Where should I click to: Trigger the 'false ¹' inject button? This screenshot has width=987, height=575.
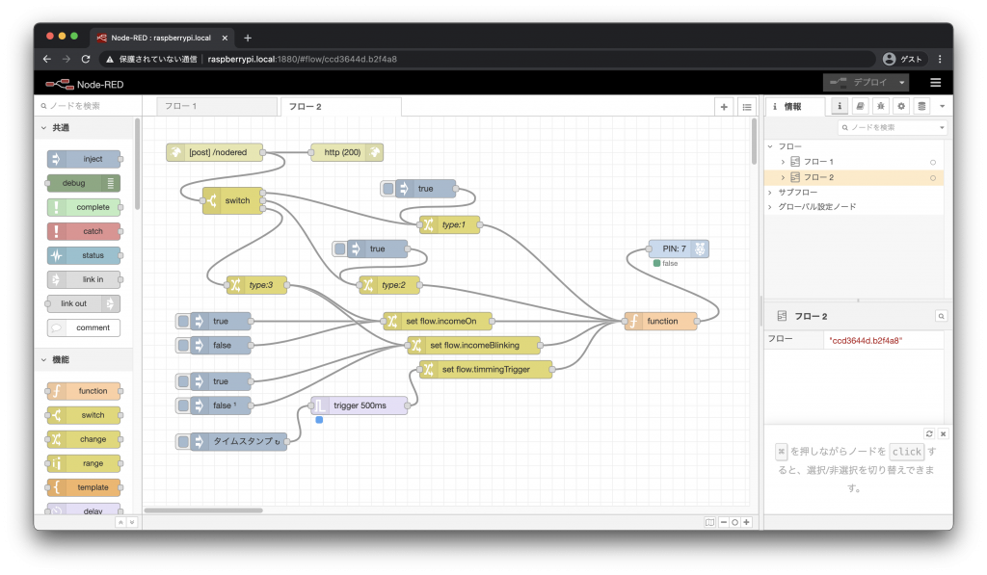(183, 405)
